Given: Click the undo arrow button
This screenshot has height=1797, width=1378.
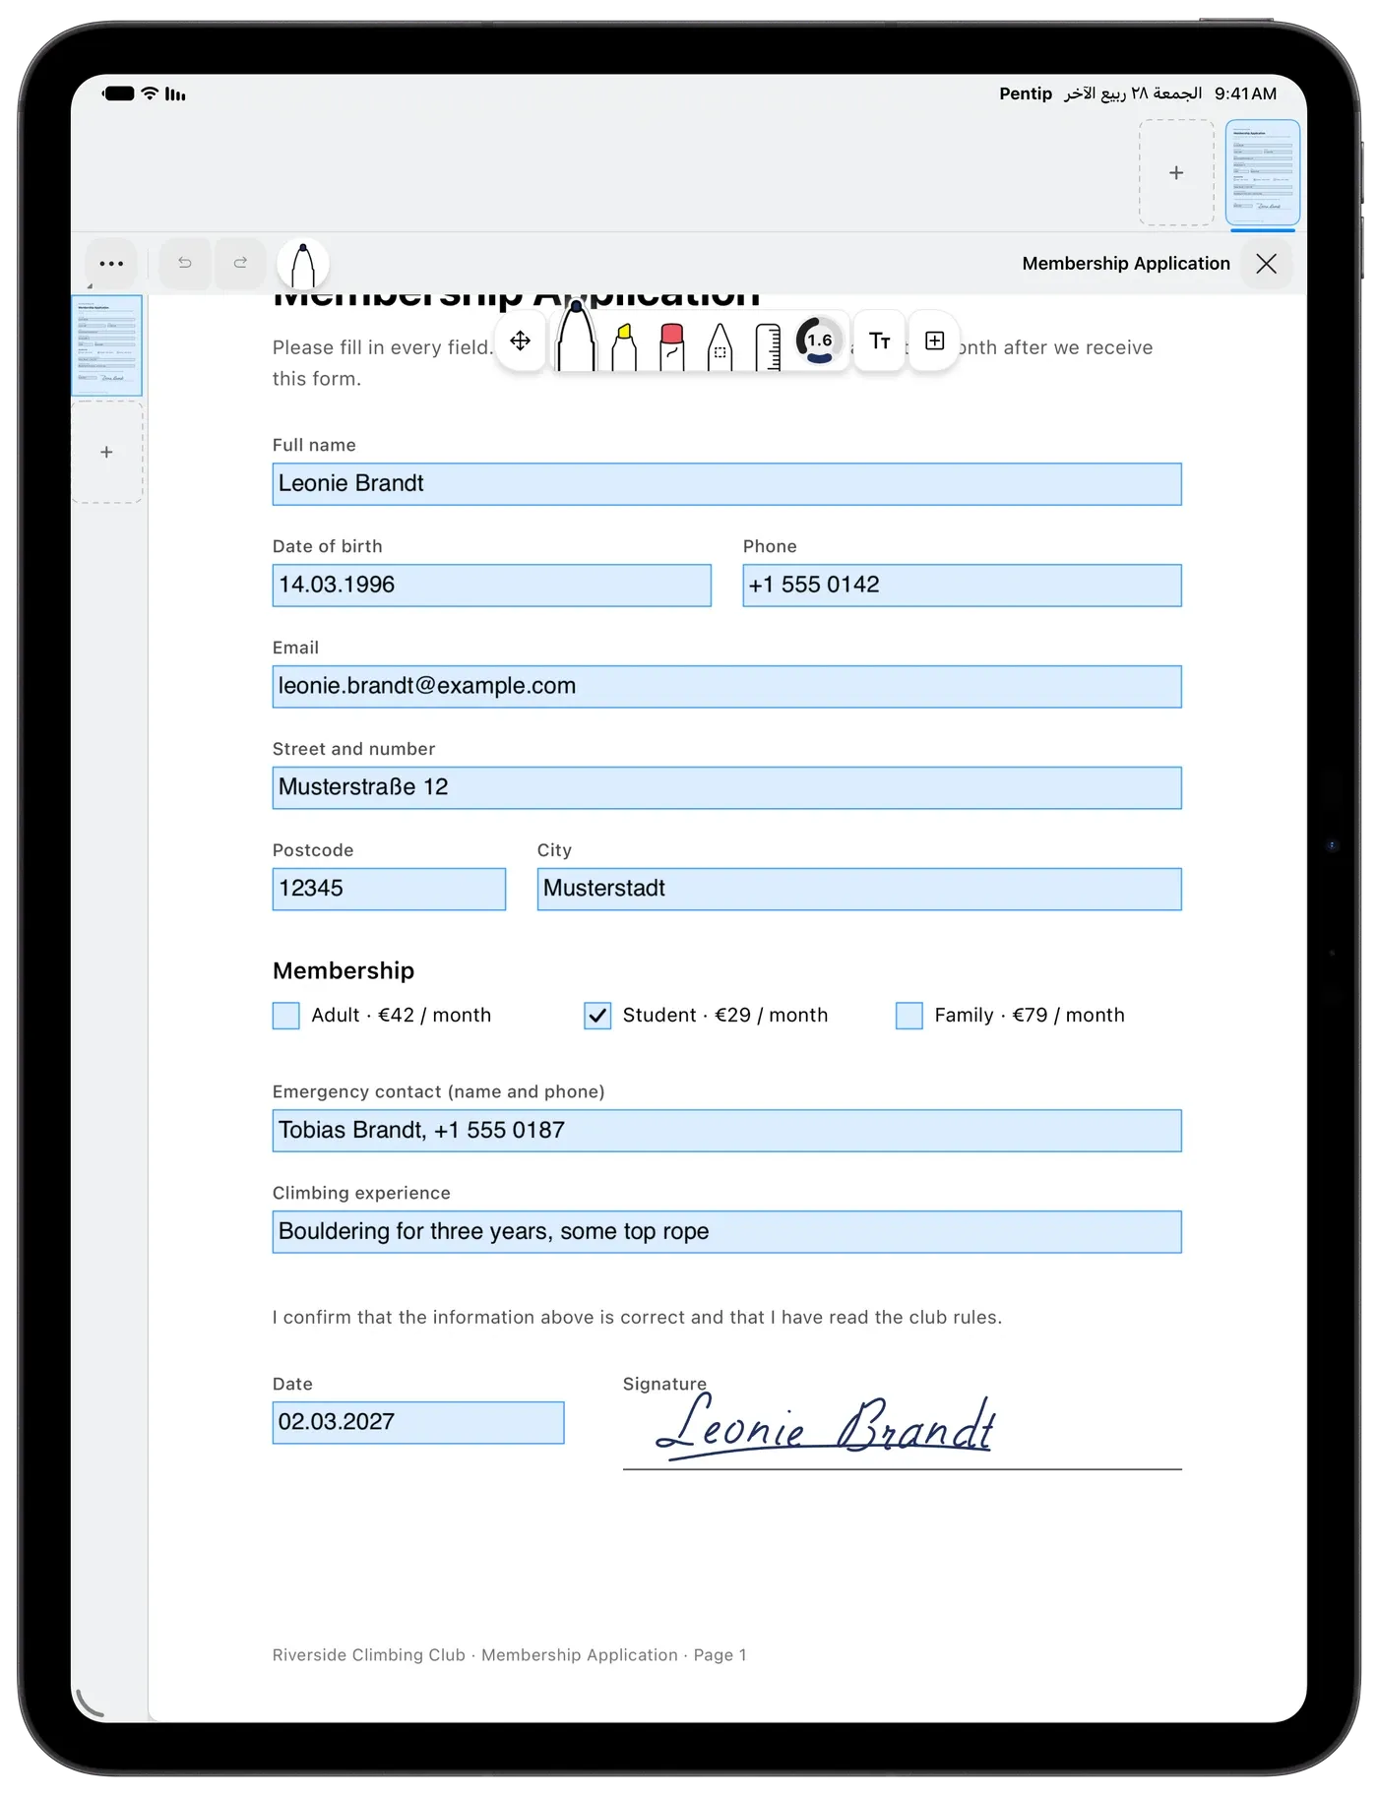Looking at the screenshot, I should (185, 263).
